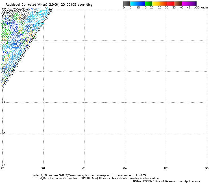
Task: Click the latitude label '-20'
Action: (3, 165)
